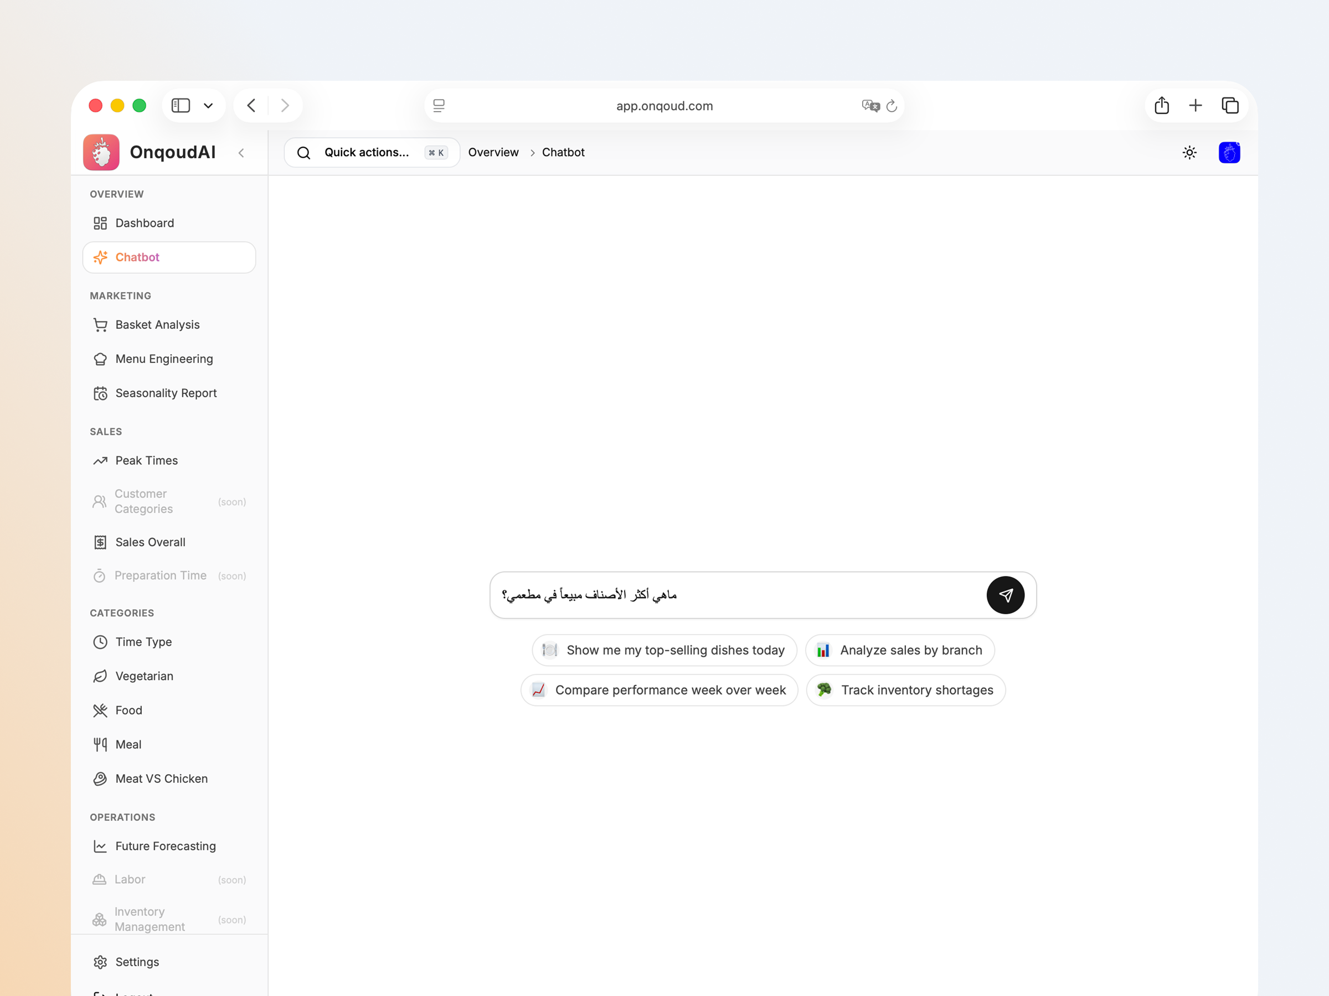1329x996 pixels.
Task: Click Track inventory shortages suggestion
Action: point(905,690)
